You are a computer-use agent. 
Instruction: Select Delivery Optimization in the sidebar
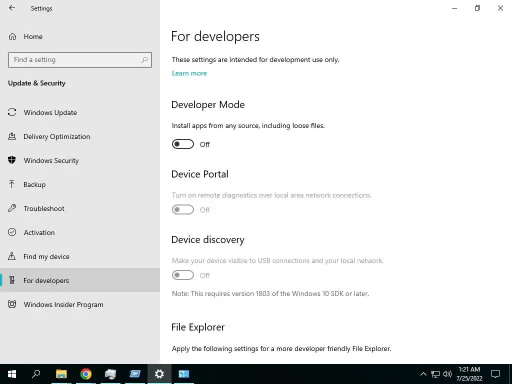point(80,136)
